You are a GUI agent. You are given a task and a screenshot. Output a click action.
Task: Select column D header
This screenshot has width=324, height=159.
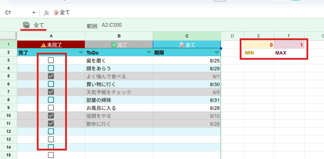pyautogui.click(x=232, y=36)
